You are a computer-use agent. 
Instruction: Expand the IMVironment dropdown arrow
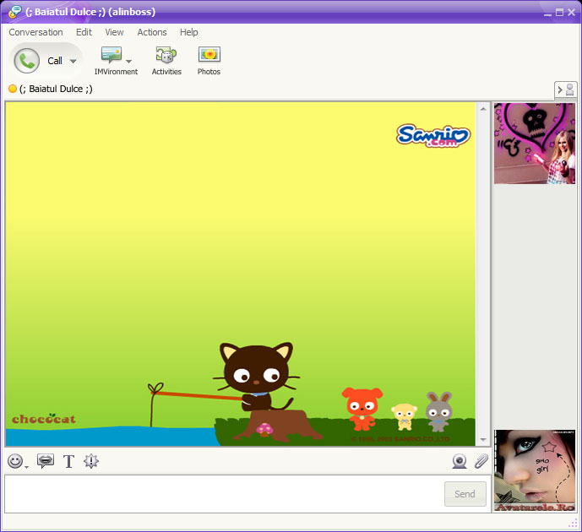point(128,61)
